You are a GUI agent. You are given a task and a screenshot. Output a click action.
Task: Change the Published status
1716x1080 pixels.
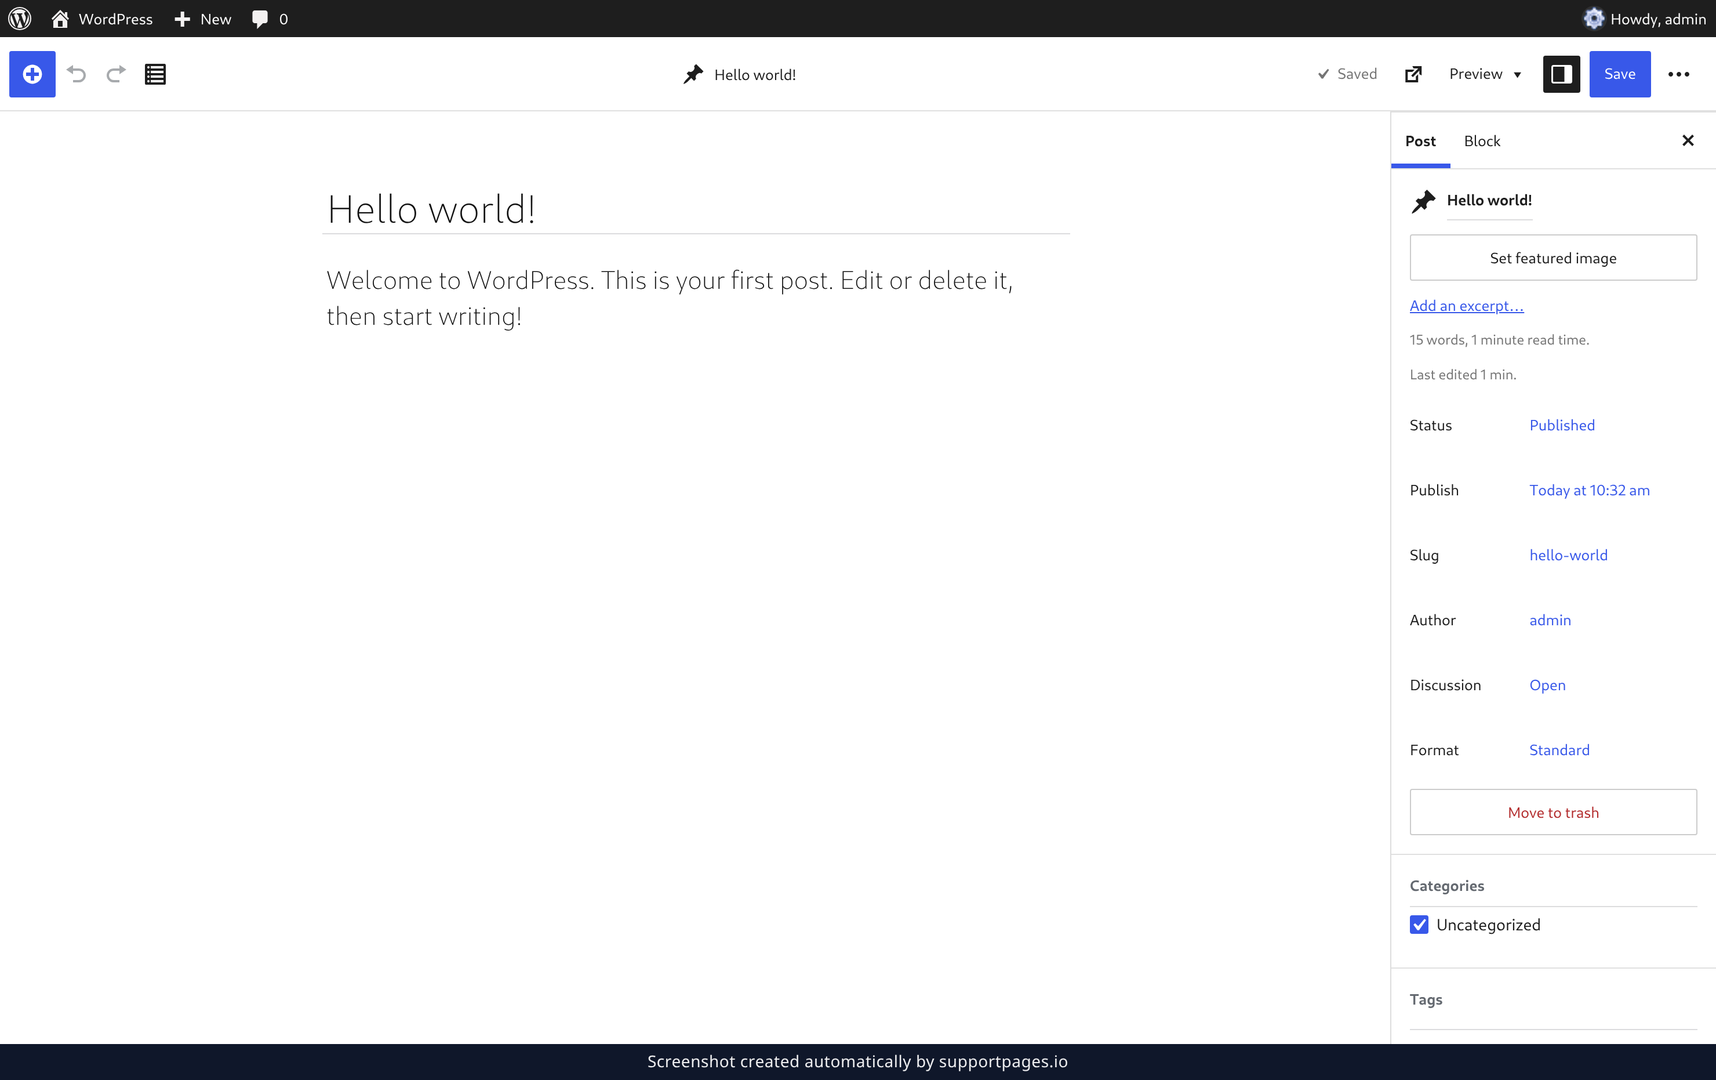(x=1562, y=426)
